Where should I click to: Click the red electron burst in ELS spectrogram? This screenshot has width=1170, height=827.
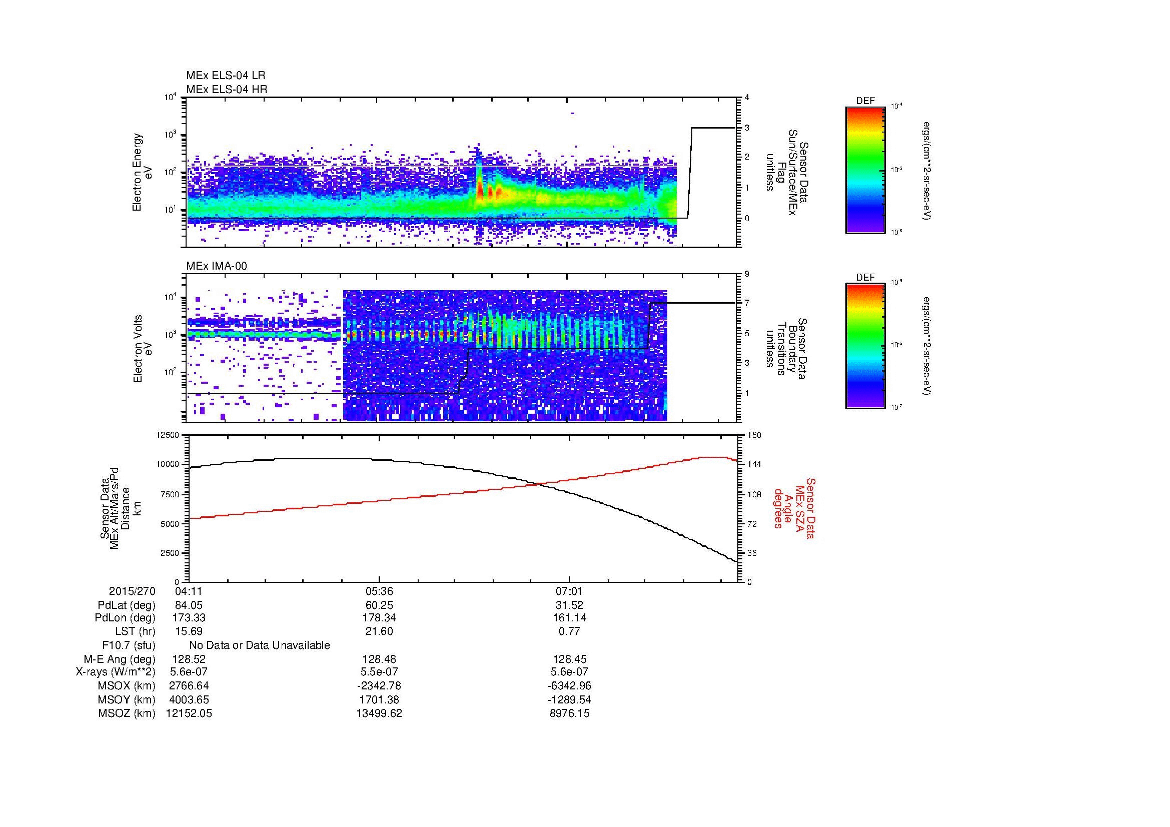pos(481,192)
